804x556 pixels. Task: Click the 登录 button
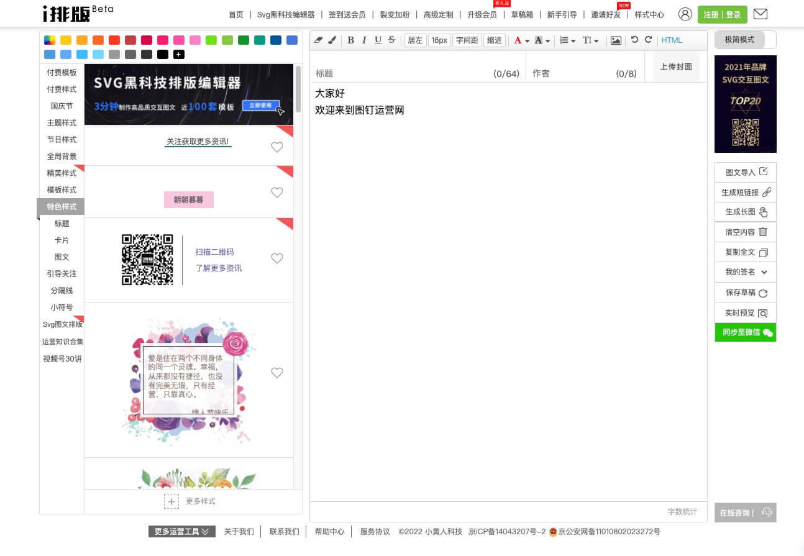pos(734,15)
